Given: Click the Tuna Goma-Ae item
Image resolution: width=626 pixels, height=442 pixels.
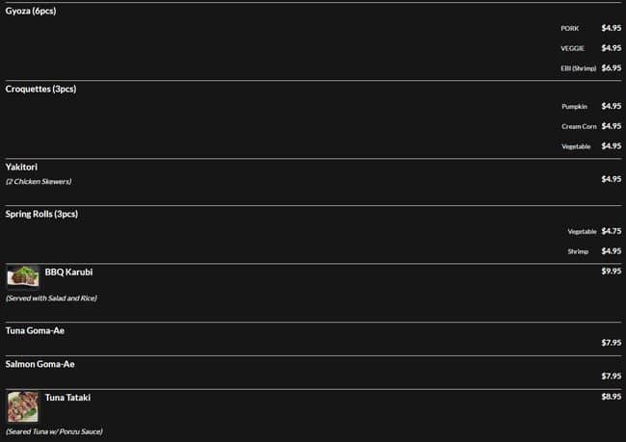Looking at the screenshot, I should tap(35, 330).
